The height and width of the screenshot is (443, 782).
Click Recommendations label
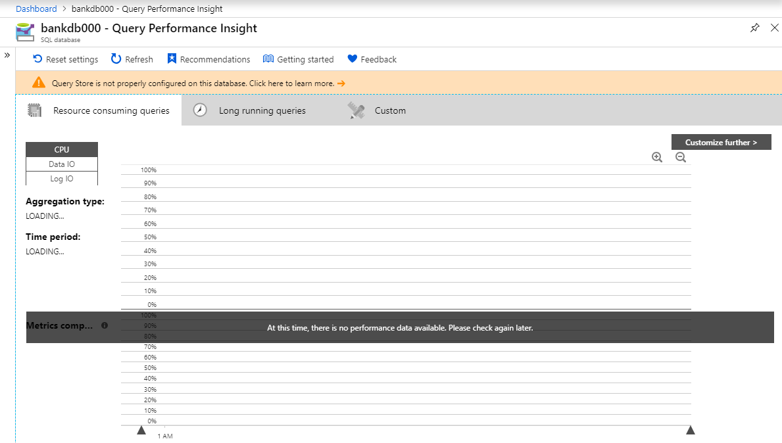(x=215, y=59)
